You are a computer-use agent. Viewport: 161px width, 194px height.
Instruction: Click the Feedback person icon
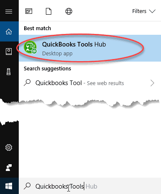pyautogui.click(x=9, y=168)
